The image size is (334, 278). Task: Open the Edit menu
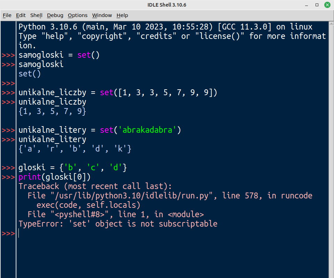point(21,15)
